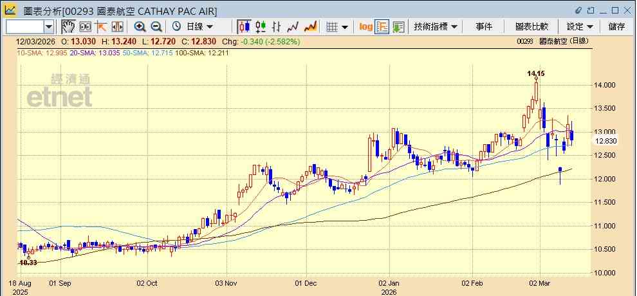Click the pop-out window icon
This screenshot has width=637, height=296.
coord(591,10)
